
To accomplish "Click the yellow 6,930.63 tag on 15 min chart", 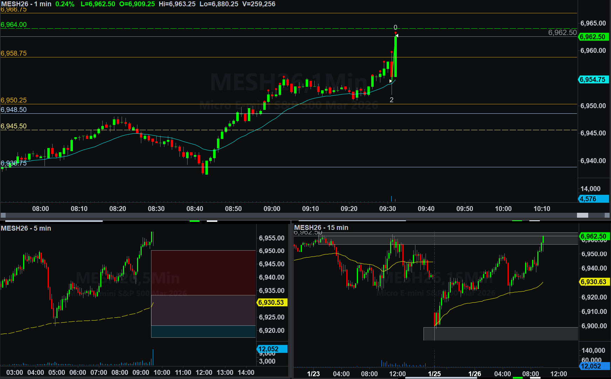I will coord(593,282).
